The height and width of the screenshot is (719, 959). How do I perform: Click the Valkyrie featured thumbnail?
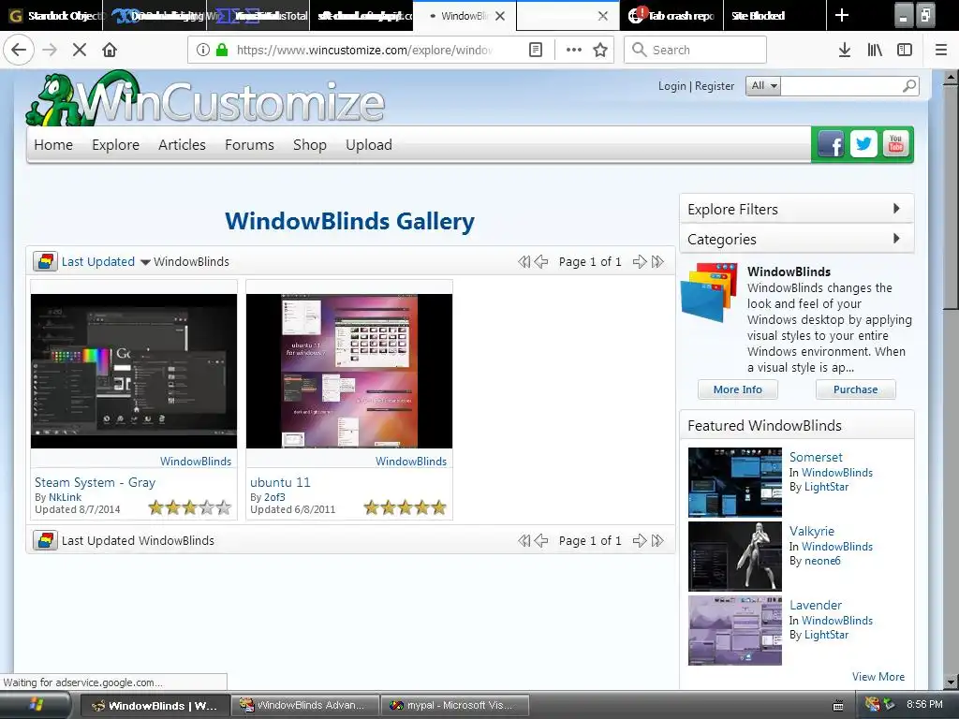click(x=735, y=556)
